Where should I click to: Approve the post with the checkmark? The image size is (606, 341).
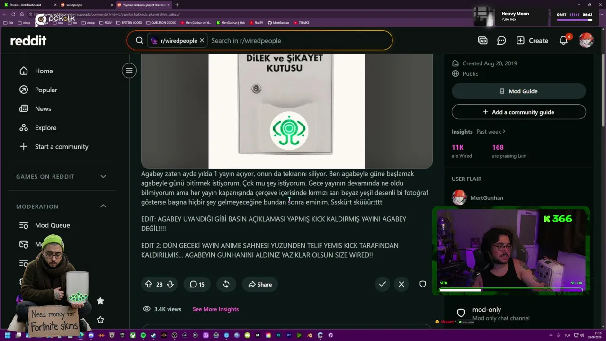[383, 284]
